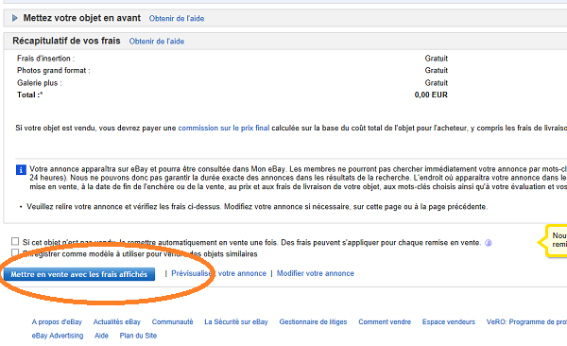Open Prévisualiser votre annonce link
Viewport: 567px width, 346px height.
(218, 273)
